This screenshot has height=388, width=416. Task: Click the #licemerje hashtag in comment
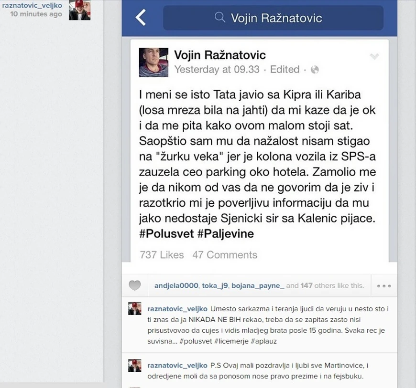tap(231, 341)
